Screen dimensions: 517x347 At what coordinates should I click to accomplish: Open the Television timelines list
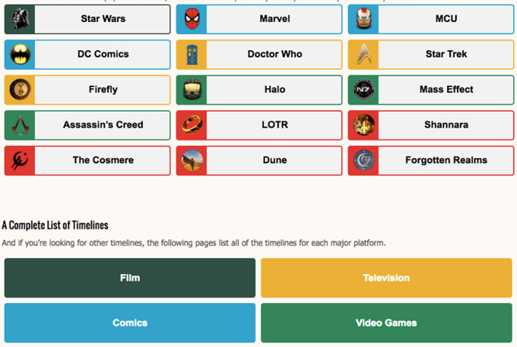[386, 278]
